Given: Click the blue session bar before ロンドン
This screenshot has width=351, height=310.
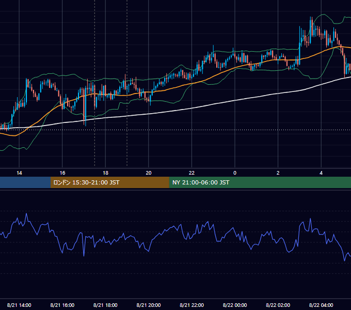Looking at the screenshot, I should click(x=25, y=182).
